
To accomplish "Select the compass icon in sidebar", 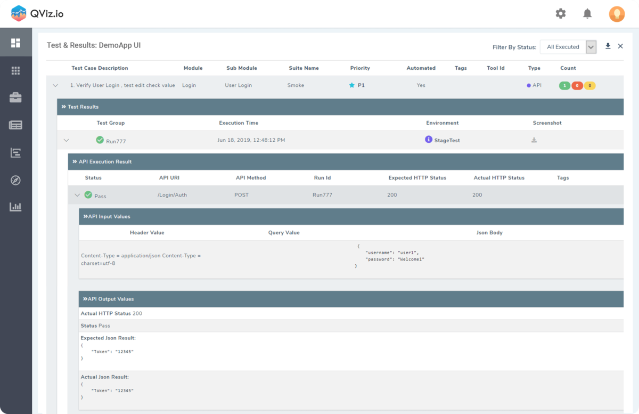I will 16,181.
